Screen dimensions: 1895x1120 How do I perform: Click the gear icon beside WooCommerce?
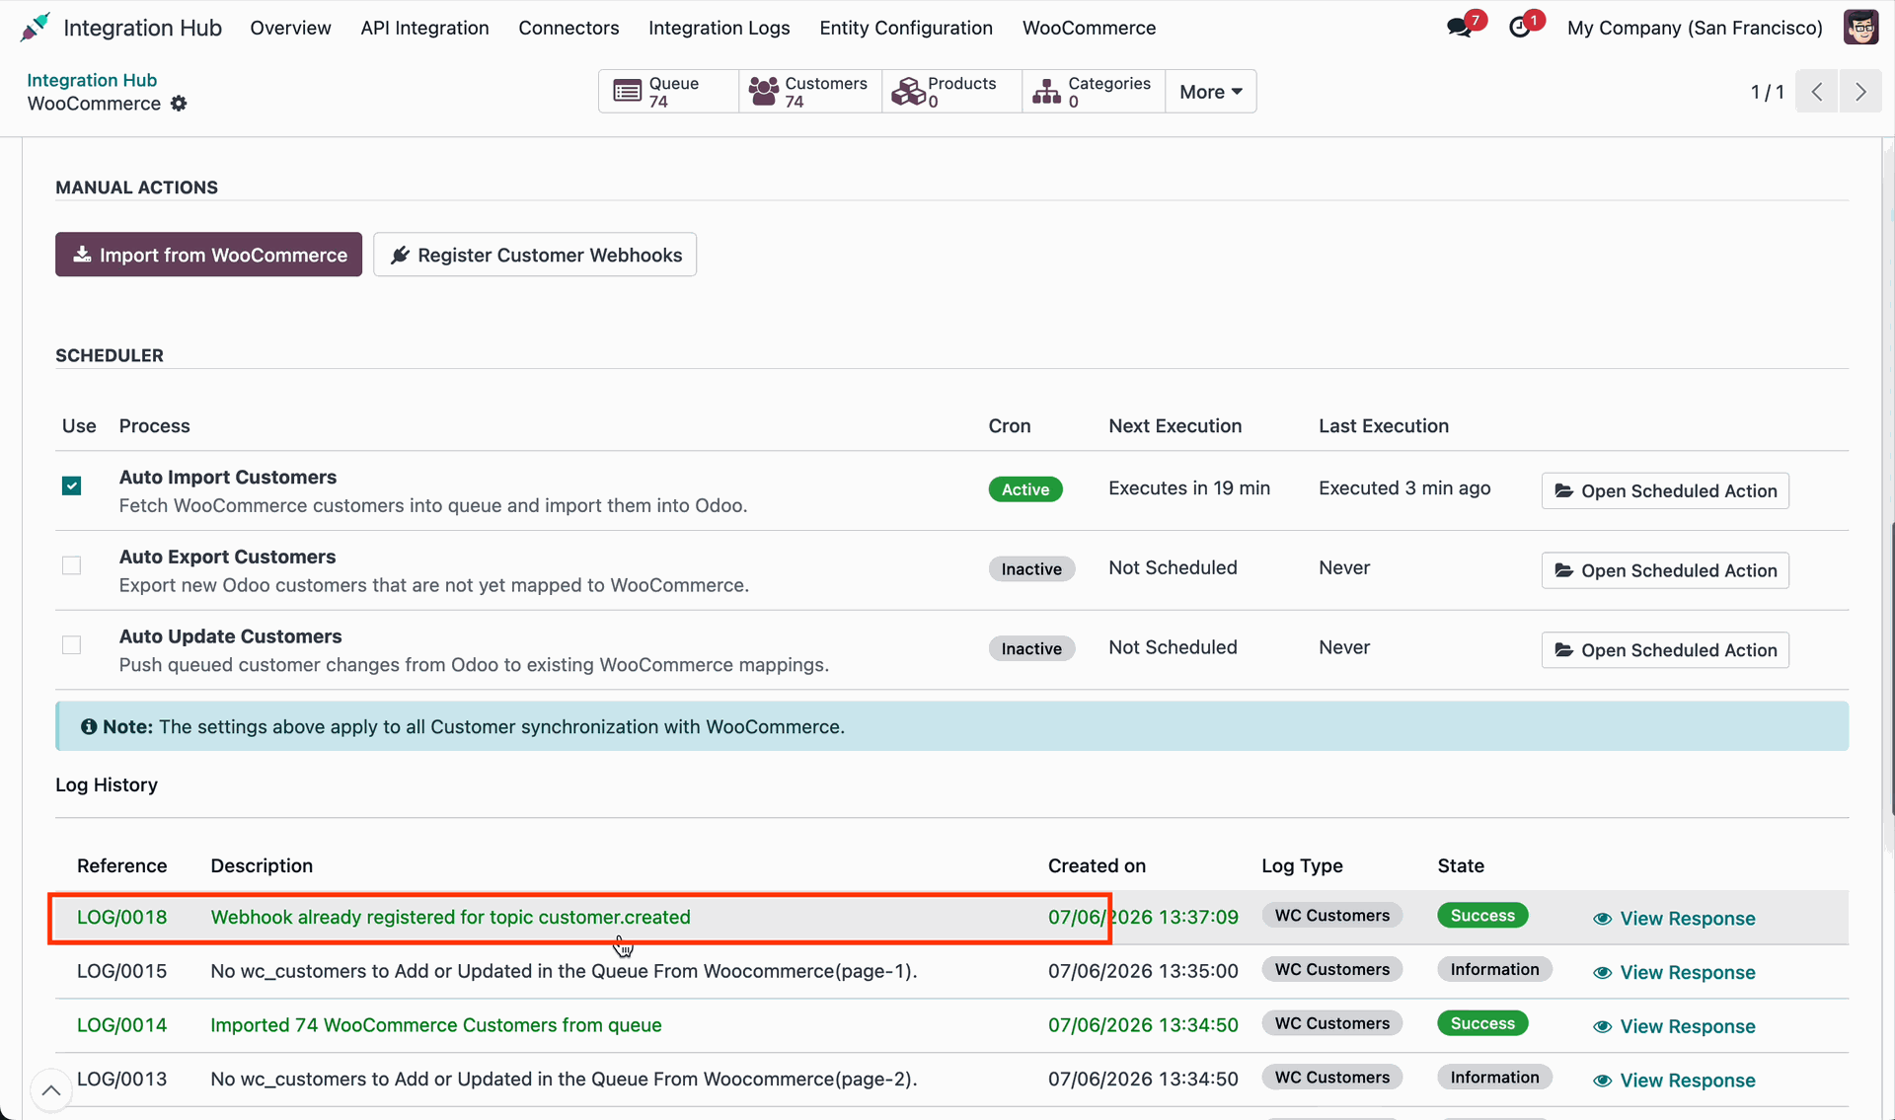click(x=179, y=104)
